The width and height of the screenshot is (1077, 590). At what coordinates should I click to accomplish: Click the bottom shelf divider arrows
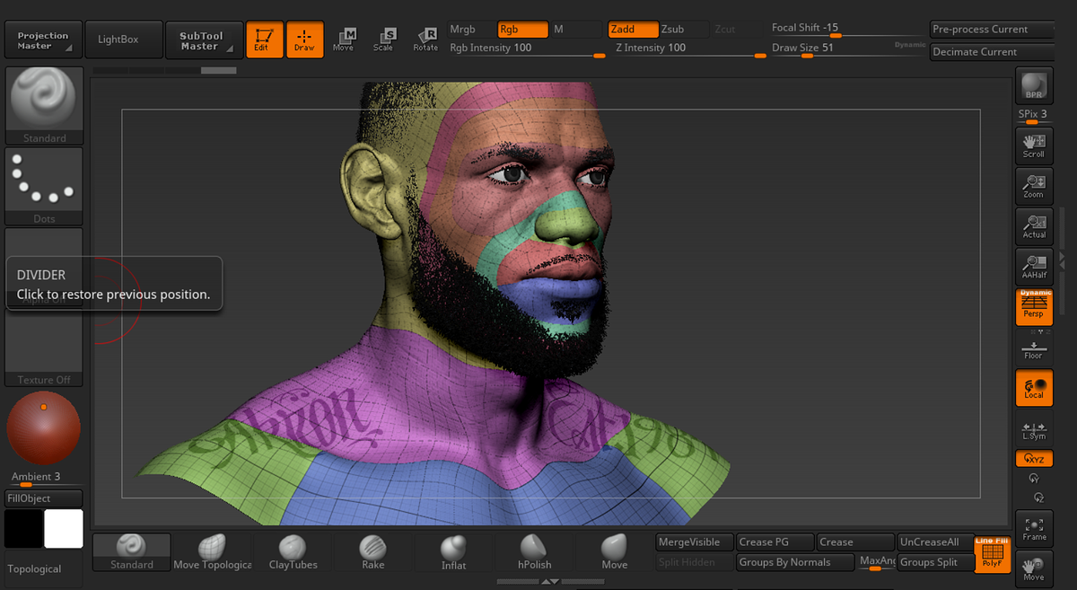point(551,582)
